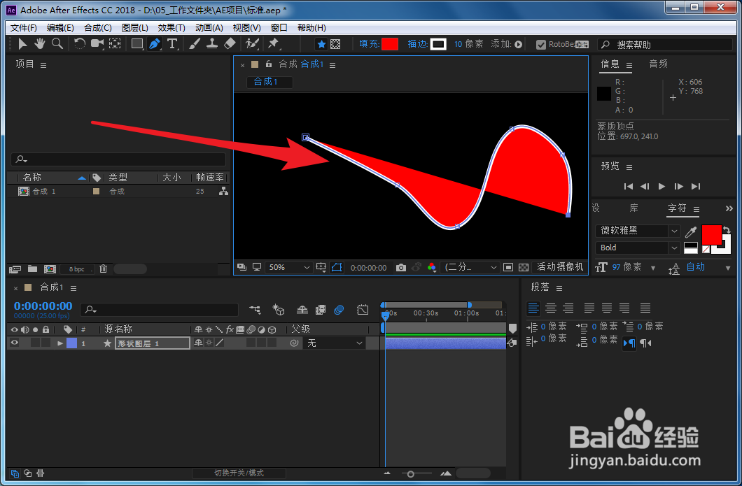Open the 编辑(E) menu

coord(60,28)
